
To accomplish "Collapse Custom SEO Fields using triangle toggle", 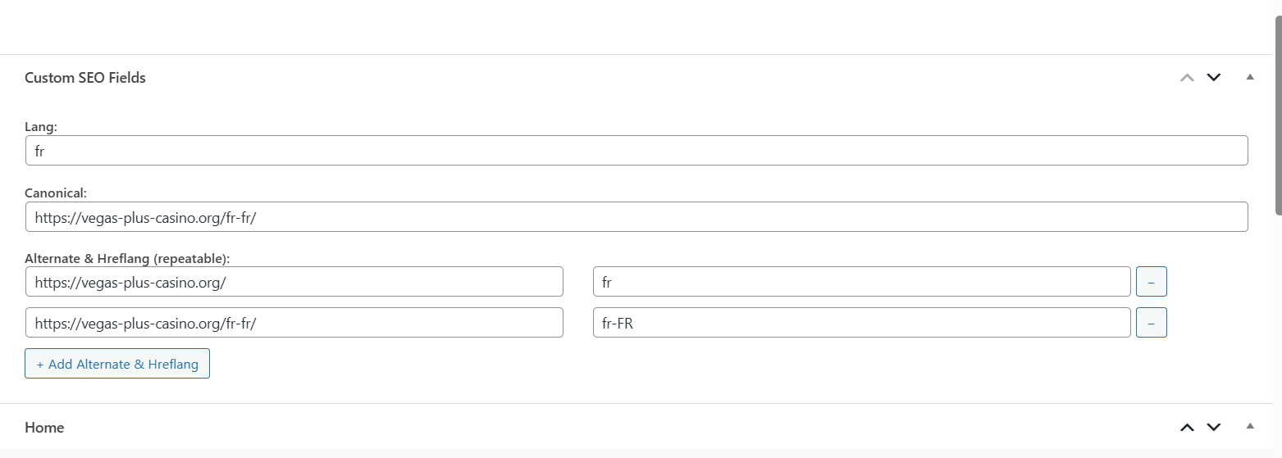I will click(1250, 77).
